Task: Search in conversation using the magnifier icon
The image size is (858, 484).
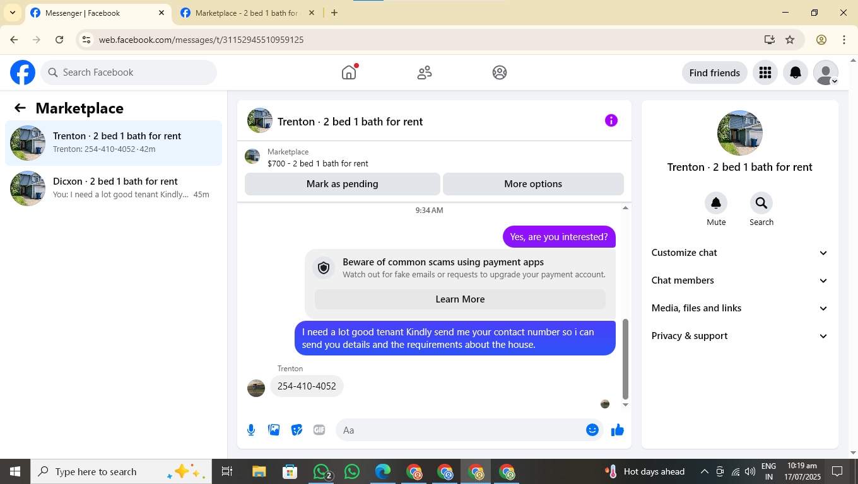Action: (761, 203)
